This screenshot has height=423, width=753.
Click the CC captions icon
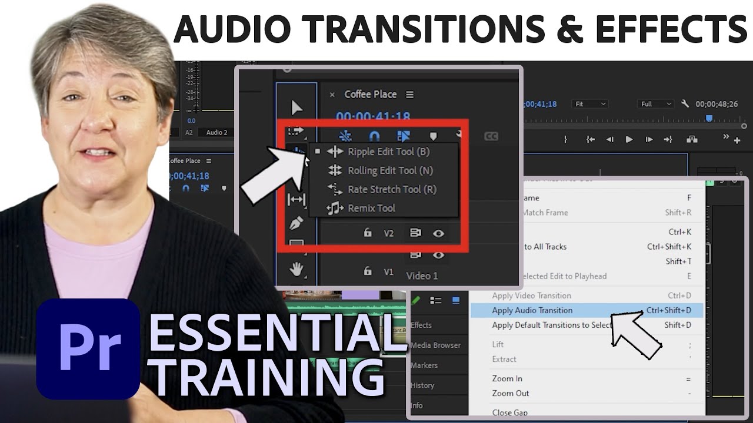(x=491, y=136)
